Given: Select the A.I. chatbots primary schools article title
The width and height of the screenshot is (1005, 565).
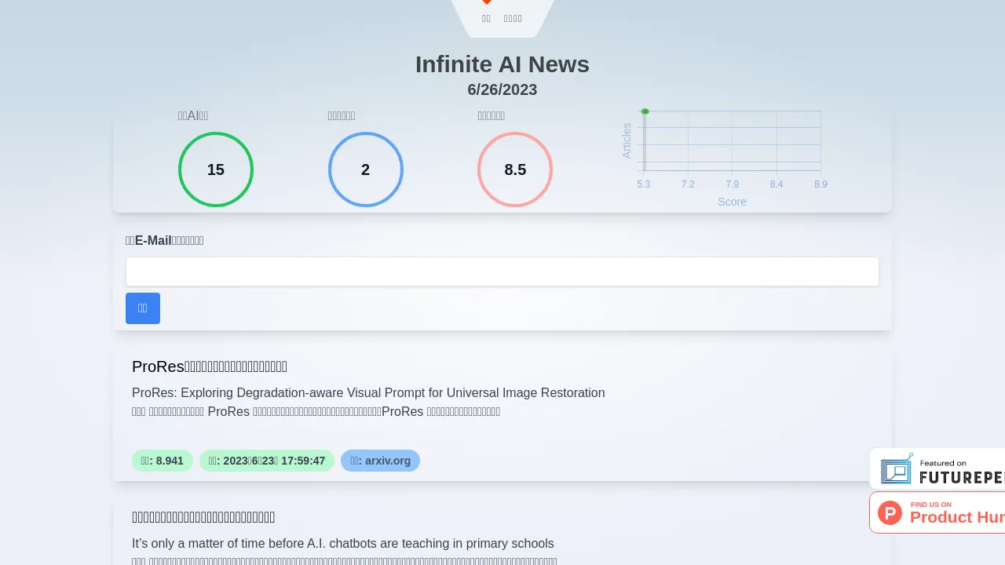Looking at the screenshot, I should [203, 517].
